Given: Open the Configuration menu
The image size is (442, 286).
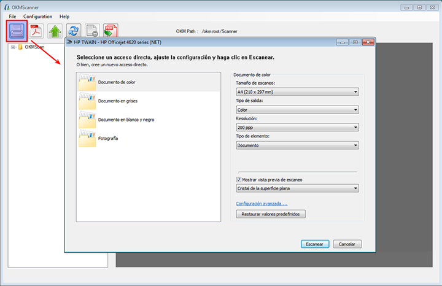Looking at the screenshot, I should (38, 17).
